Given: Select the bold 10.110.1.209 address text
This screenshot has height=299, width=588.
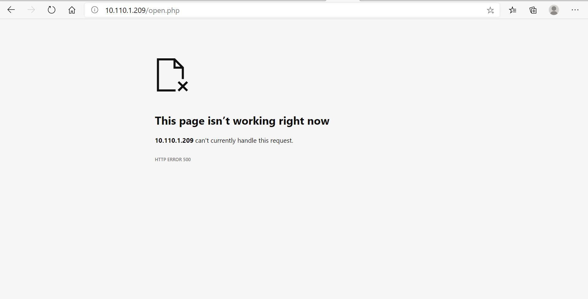Looking at the screenshot, I should pos(174,140).
